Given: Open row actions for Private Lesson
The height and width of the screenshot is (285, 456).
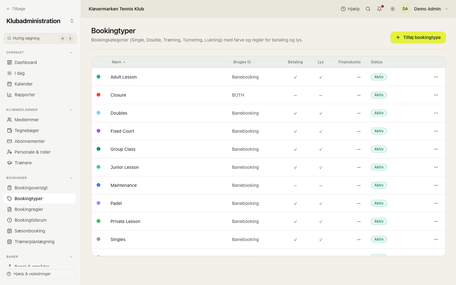Looking at the screenshot, I should [436, 221].
